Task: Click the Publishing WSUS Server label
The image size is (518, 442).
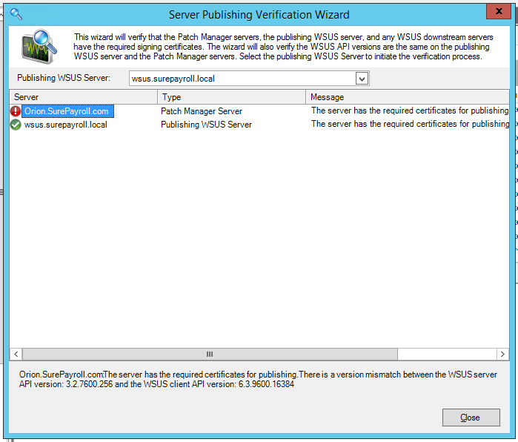Action: pos(64,78)
